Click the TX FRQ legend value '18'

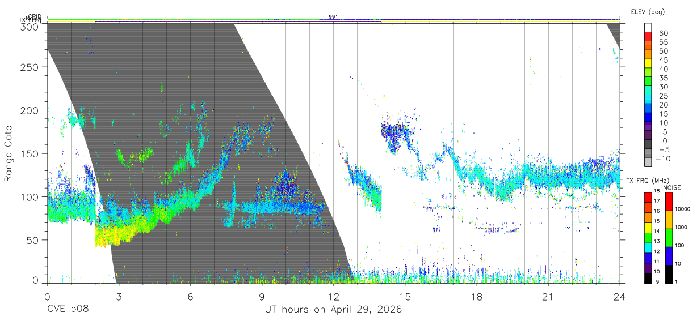point(657,191)
